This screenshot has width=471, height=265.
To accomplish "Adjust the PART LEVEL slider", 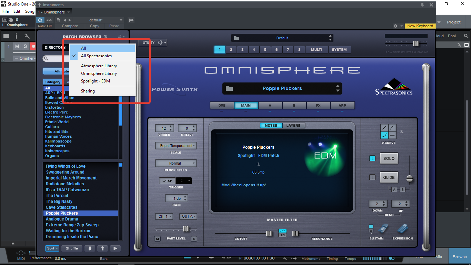I will tap(186, 229).
